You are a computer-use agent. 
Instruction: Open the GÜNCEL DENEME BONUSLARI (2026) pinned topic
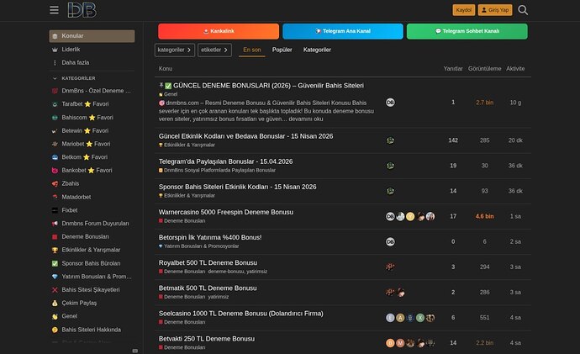tap(268, 86)
